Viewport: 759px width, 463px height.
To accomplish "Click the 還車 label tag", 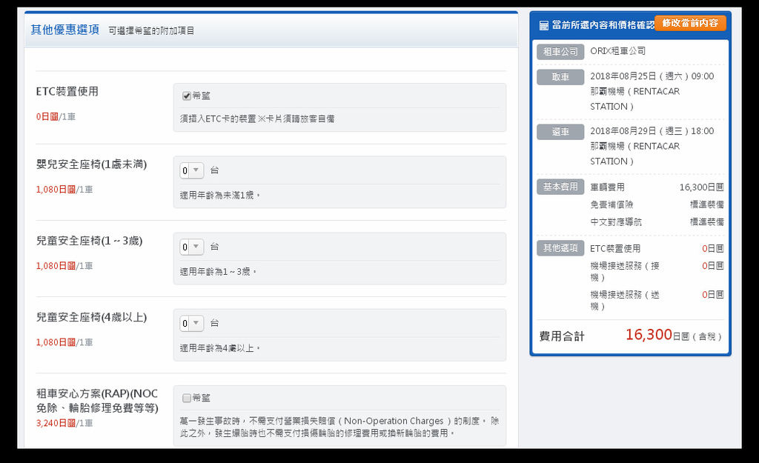I will pos(560,132).
